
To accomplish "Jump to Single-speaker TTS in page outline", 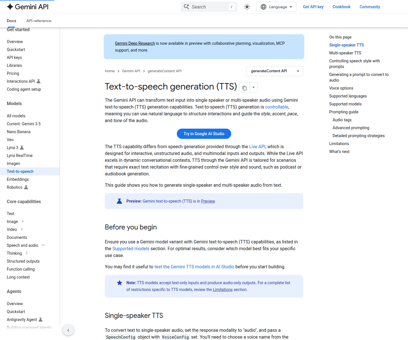I will 347,45.
